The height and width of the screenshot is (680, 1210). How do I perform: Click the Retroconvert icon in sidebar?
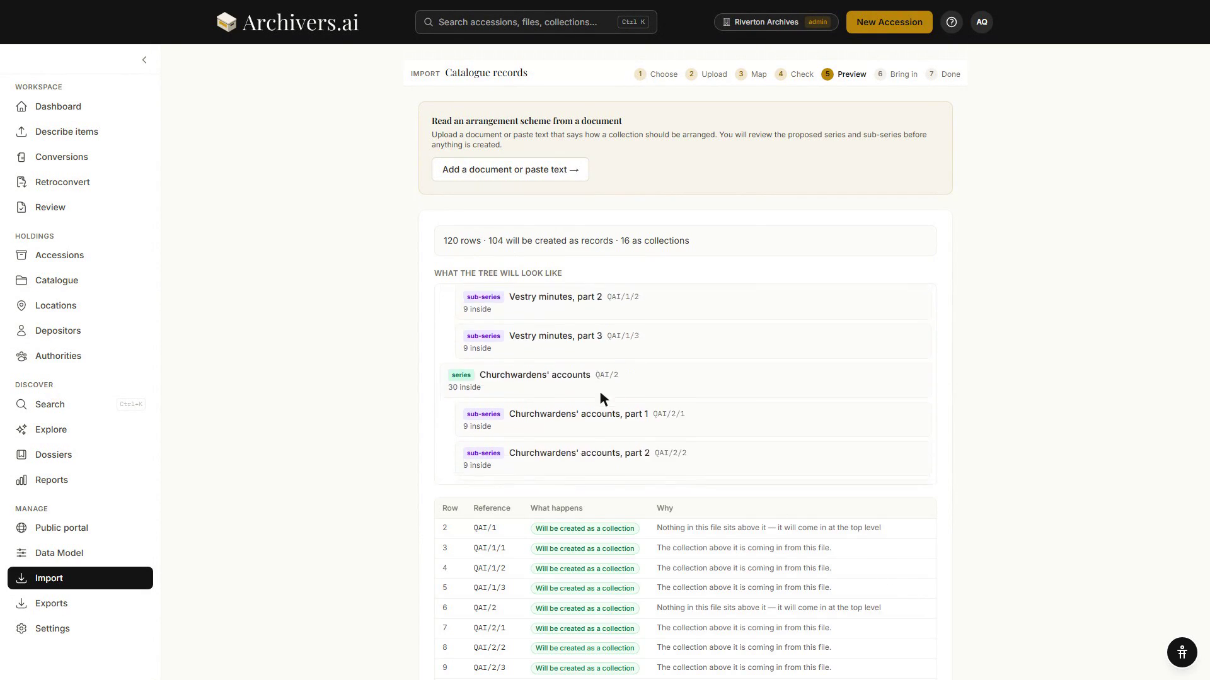click(21, 182)
